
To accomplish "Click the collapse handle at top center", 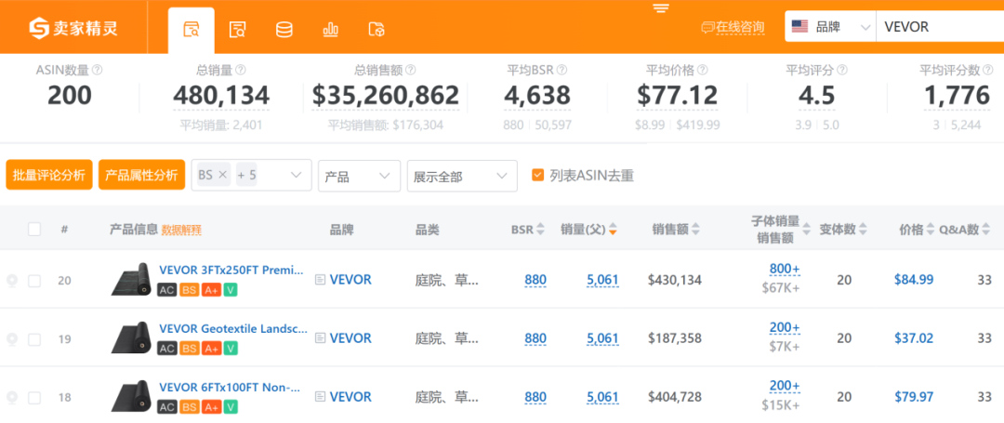I will [x=661, y=7].
